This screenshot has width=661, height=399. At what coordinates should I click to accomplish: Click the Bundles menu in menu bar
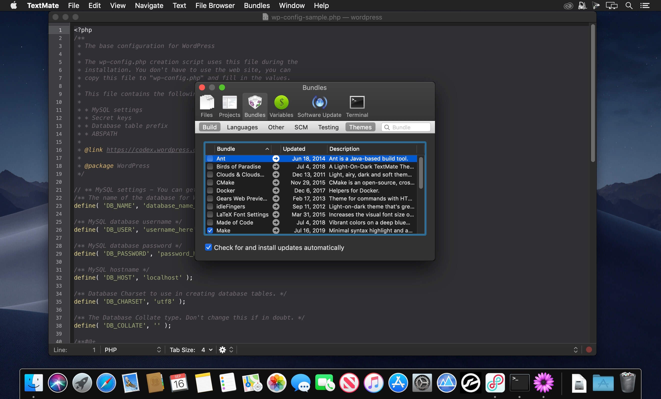[x=257, y=6]
